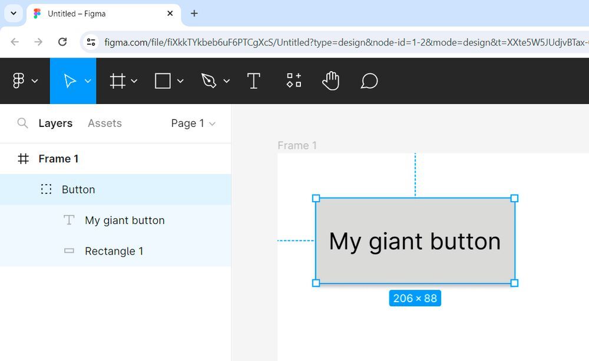
Task: Search layers with the magnifier icon
Action: pyautogui.click(x=22, y=123)
